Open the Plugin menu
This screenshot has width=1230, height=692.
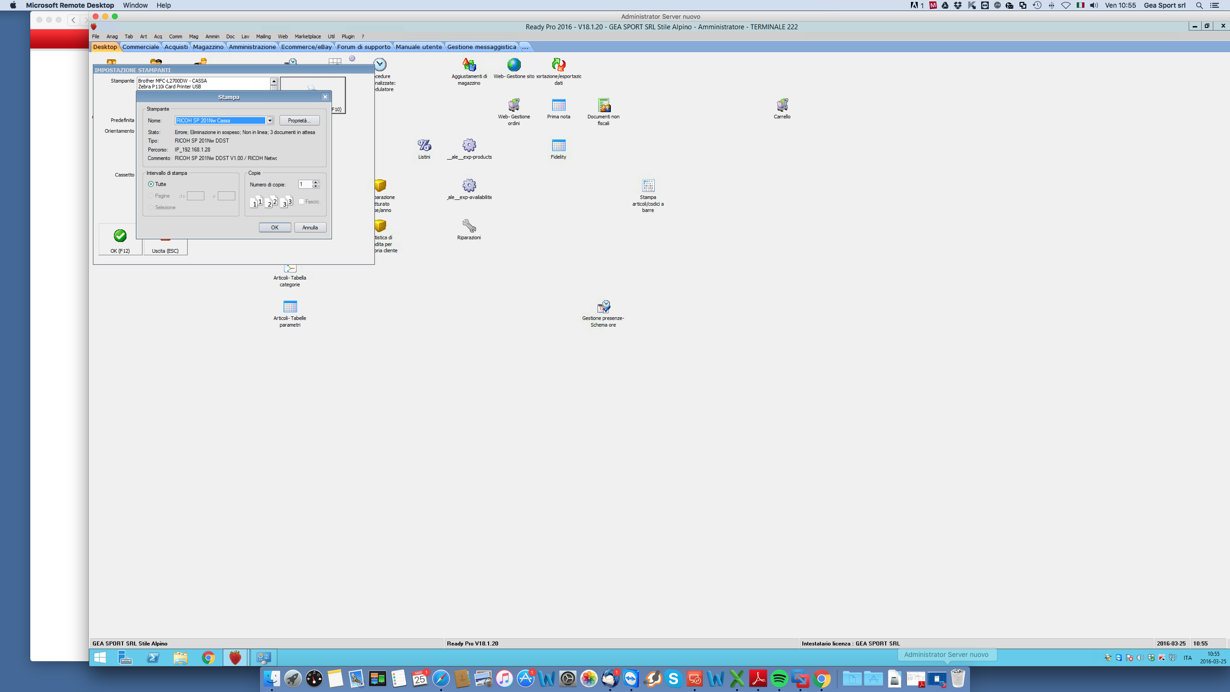pyautogui.click(x=348, y=37)
